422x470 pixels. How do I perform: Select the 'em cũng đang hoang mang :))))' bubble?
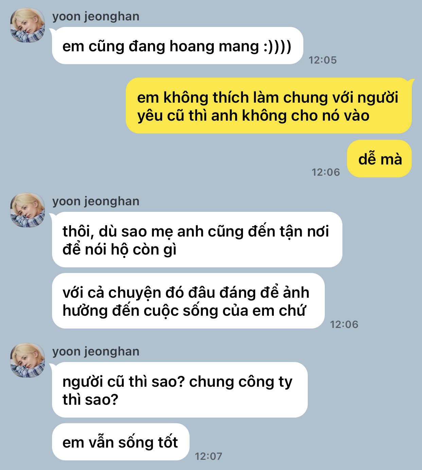click(177, 46)
